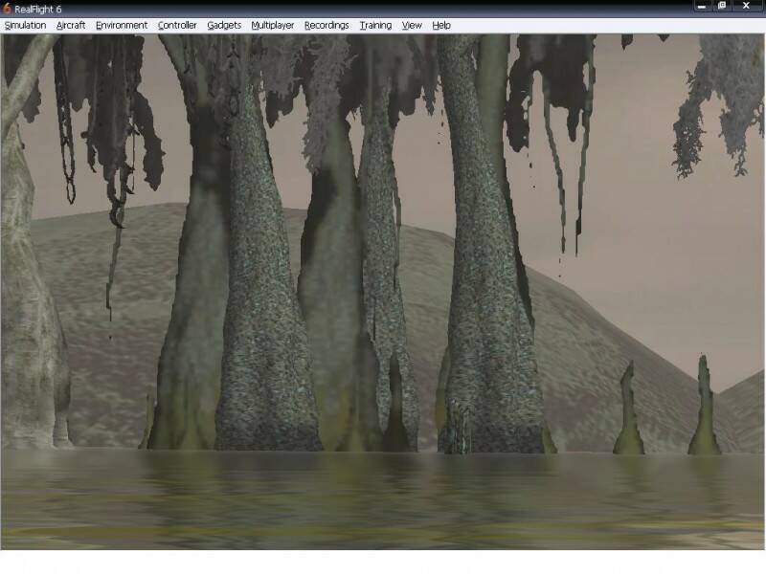Show the Training menu
Image resolution: width=766 pixels, height=574 pixels.
(x=375, y=25)
